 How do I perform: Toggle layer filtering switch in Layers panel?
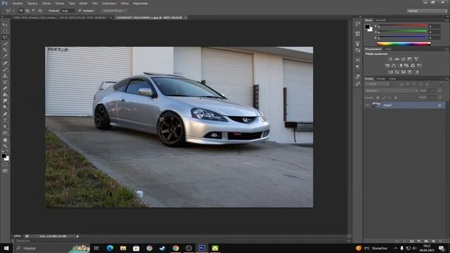[x=441, y=84]
